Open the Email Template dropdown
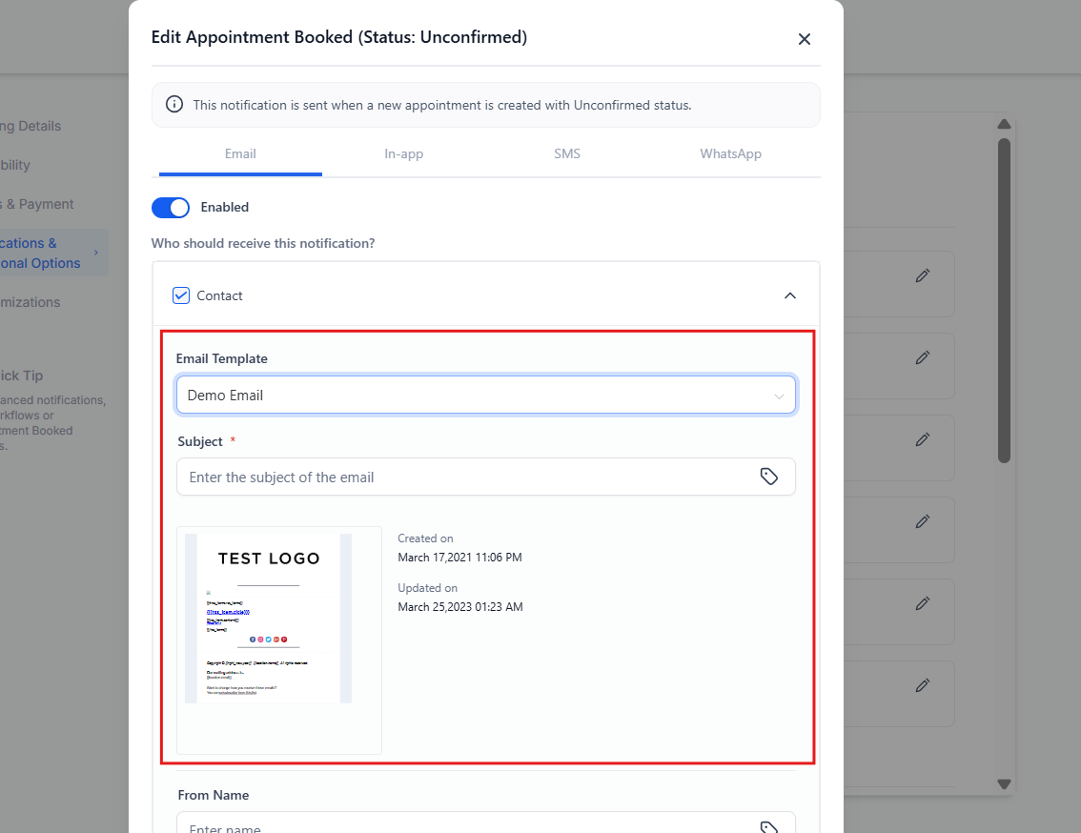The height and width of the screenshot is (833, 1081). coord(485,395)
